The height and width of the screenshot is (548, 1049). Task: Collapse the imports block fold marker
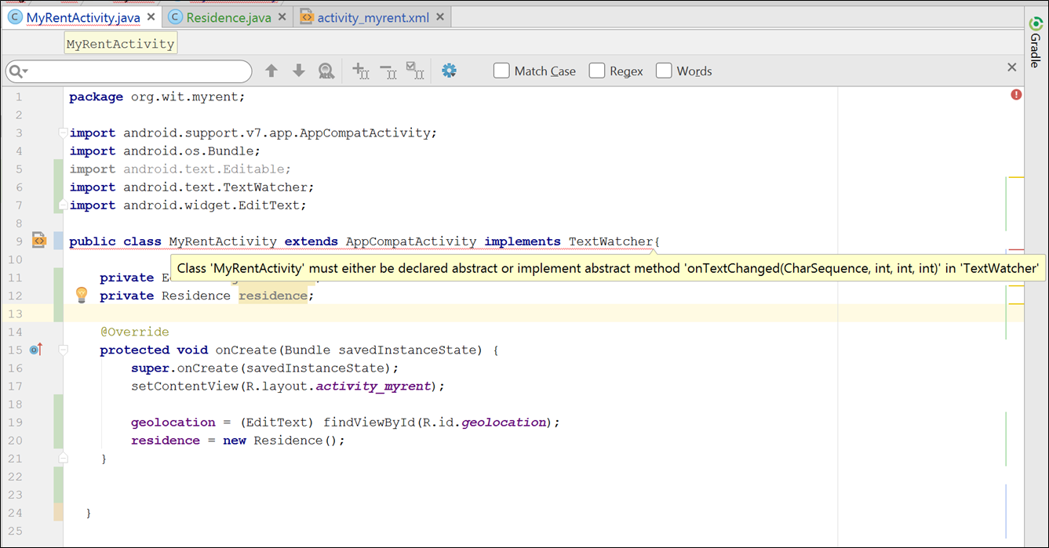coord(63,132)
